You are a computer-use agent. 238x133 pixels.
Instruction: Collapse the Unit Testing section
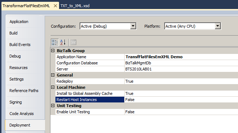(x=53, y=106)
